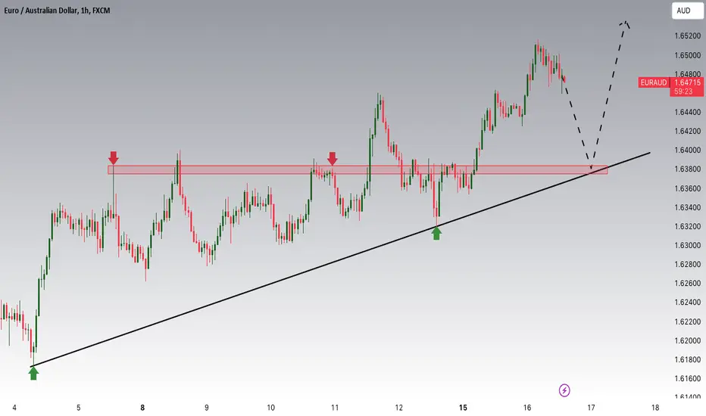Viewport: 706px width, 416px height.
Task: Click date label 11 on time axis
Action: pos(335,408)
